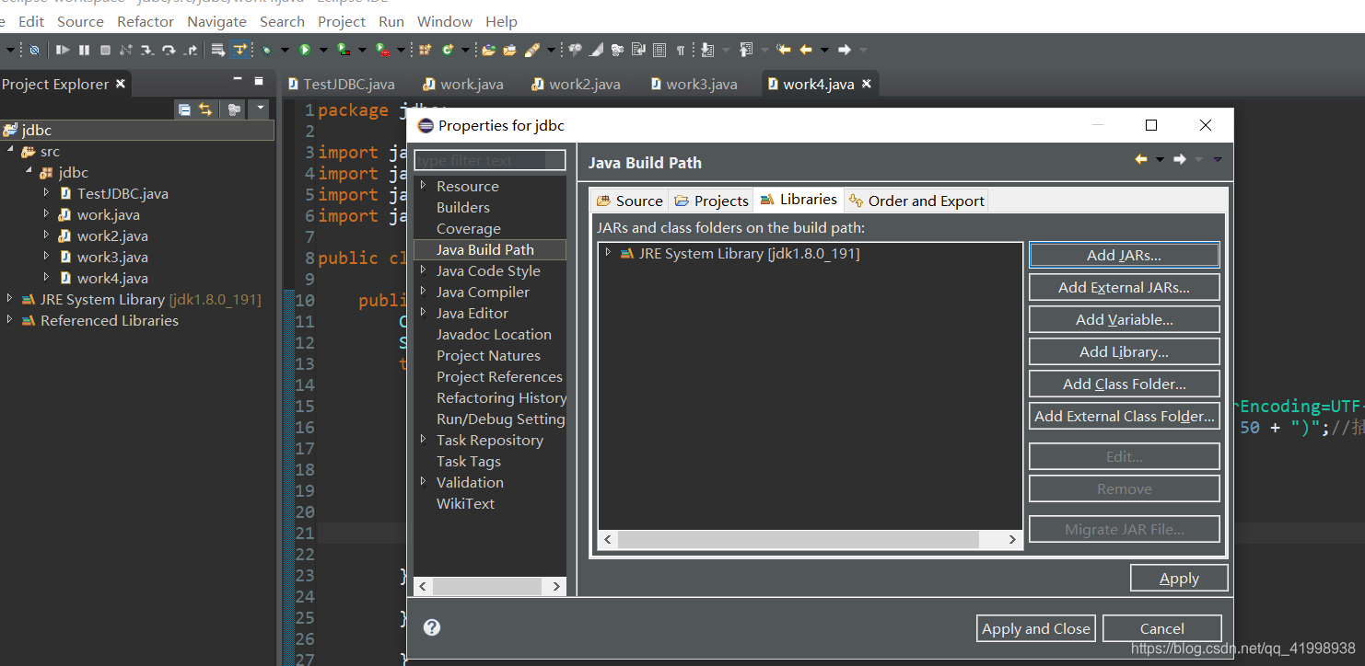This screenshot has height=666, width=1365.
Task: Click the Add JARs... button
Action: click(x=1124, y=255)
